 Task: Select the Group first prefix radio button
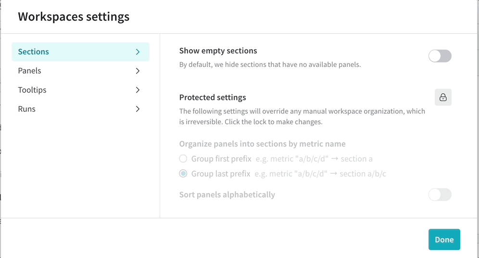[183, 159]
